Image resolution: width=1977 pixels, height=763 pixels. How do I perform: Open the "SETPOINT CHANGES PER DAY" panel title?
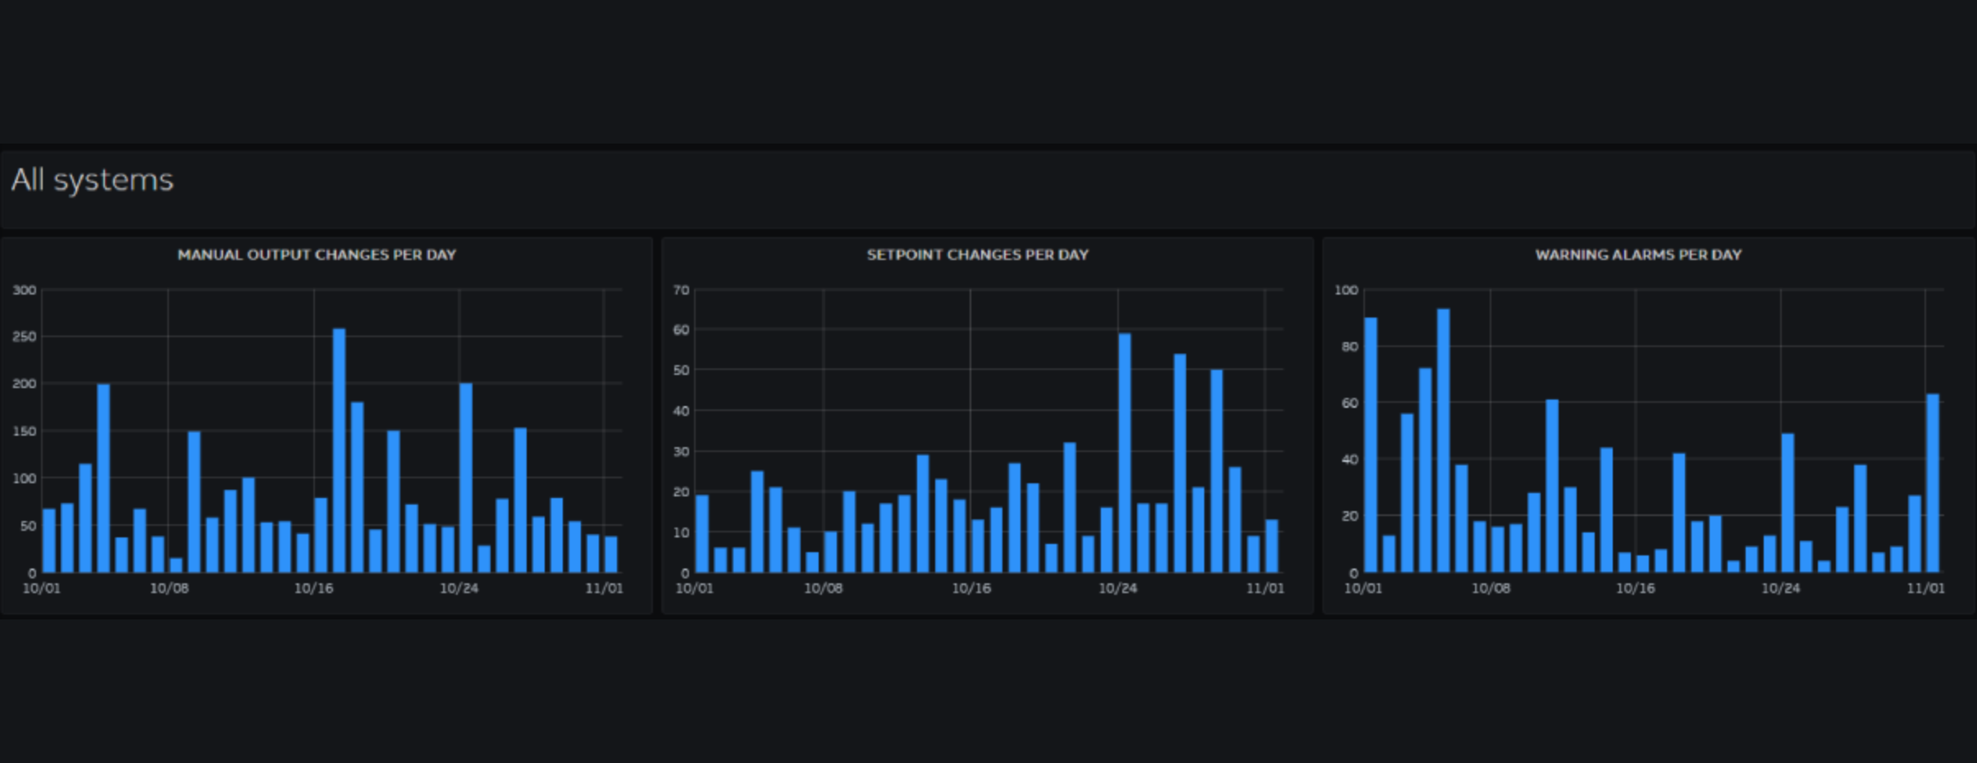click(x=978, y=255)
